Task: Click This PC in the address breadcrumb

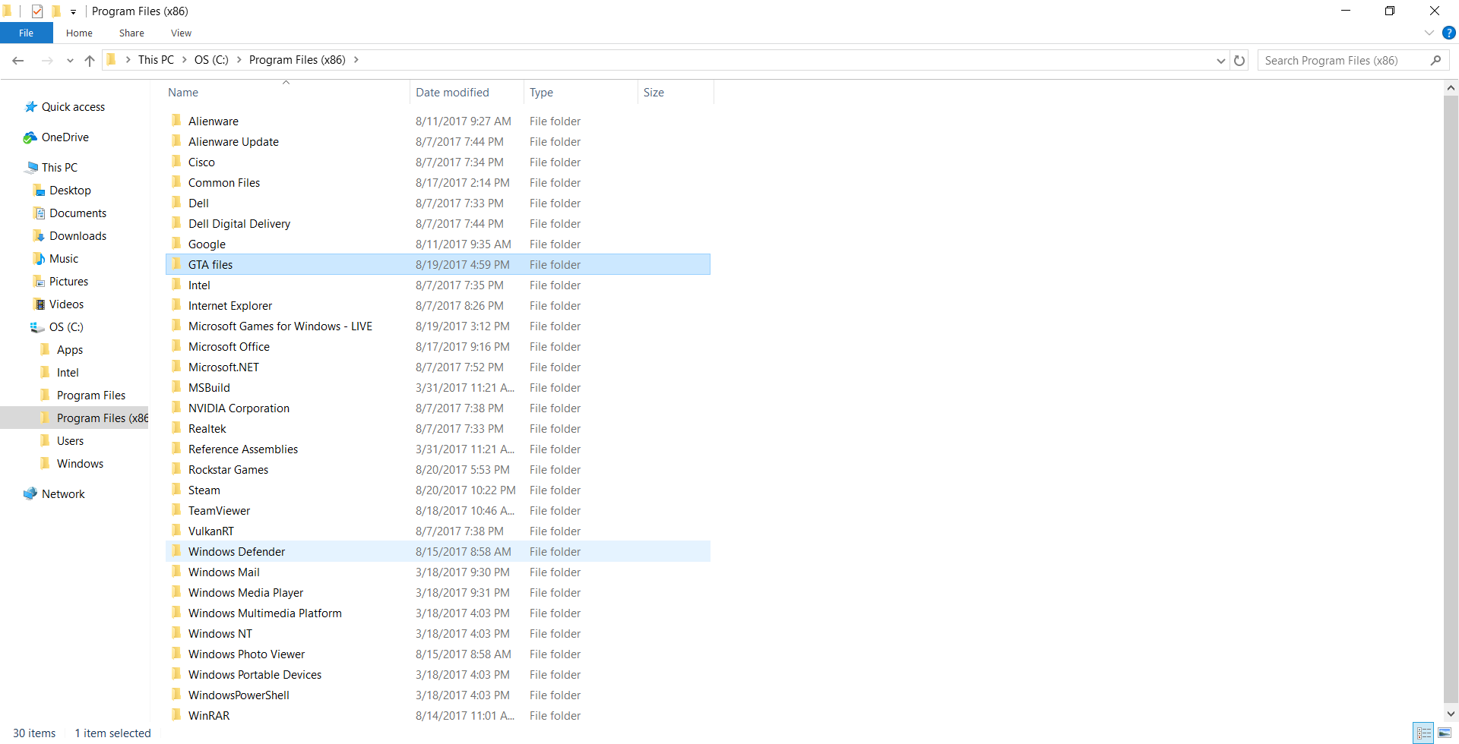Action: (156, 59)
